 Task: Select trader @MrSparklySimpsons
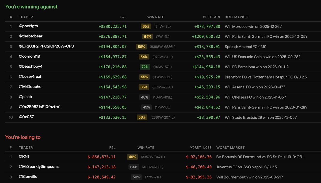[x=39, y=167]
